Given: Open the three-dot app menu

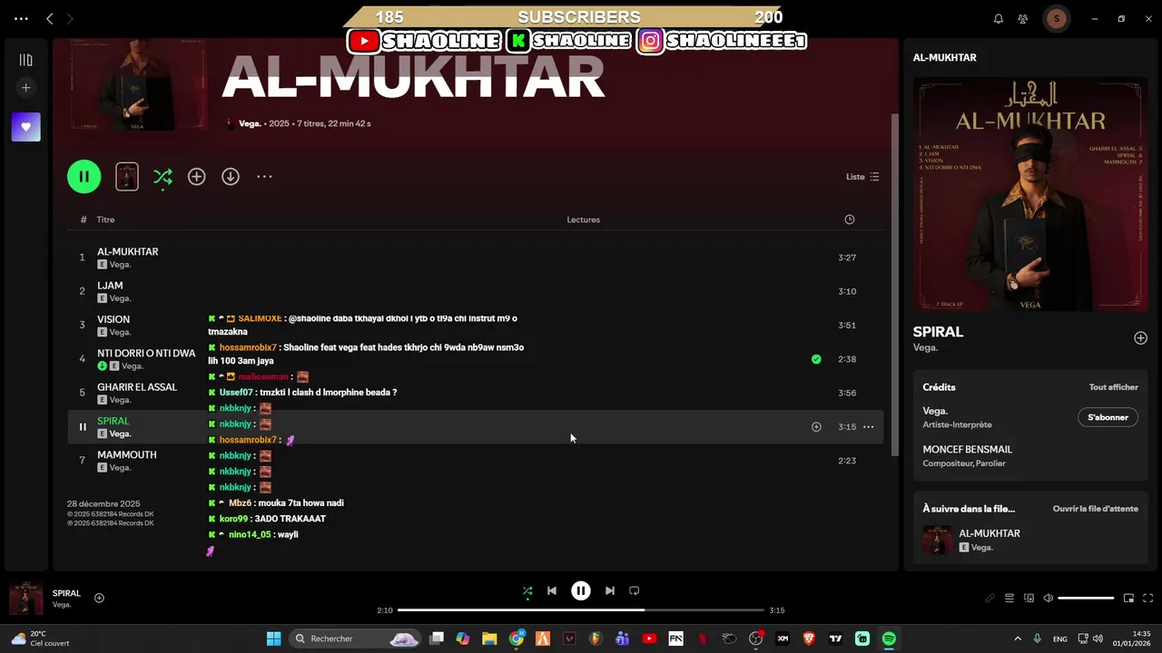Looking at the screenshot, I should [x=21, y=18].
